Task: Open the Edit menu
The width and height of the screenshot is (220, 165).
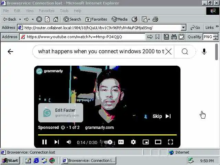Action: click(x=17, y=11)
